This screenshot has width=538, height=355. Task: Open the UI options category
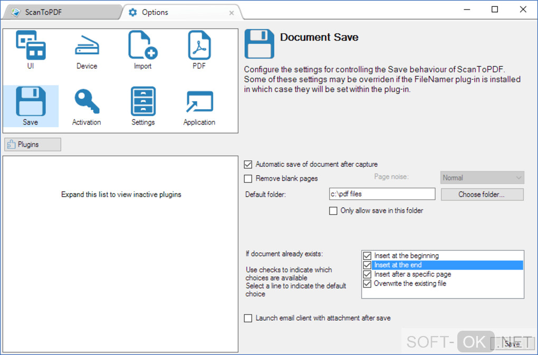pos(31,50)
